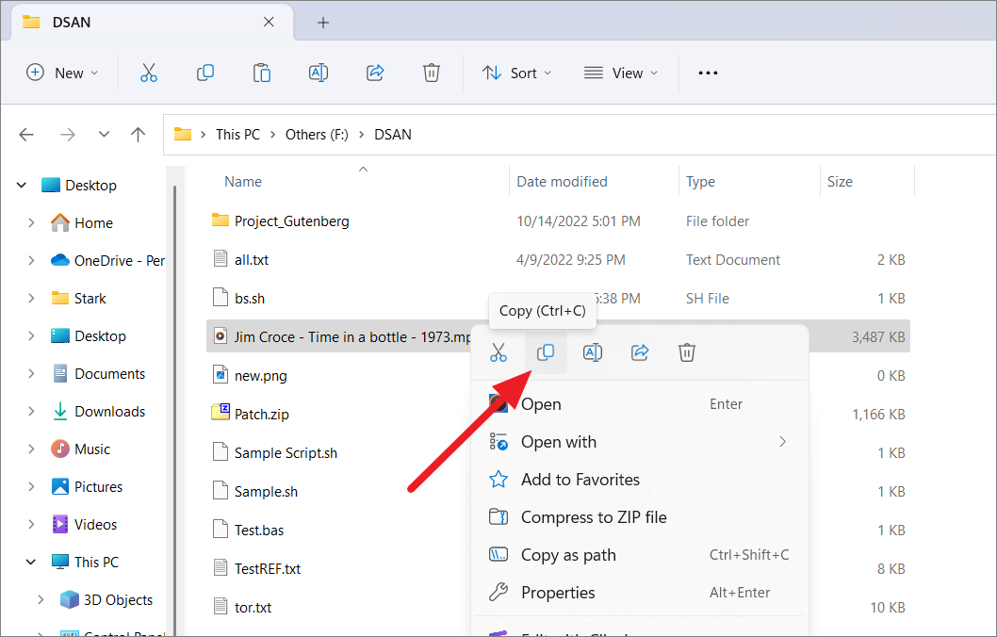Click the Rename icon in the context menu

coord(593,352)
